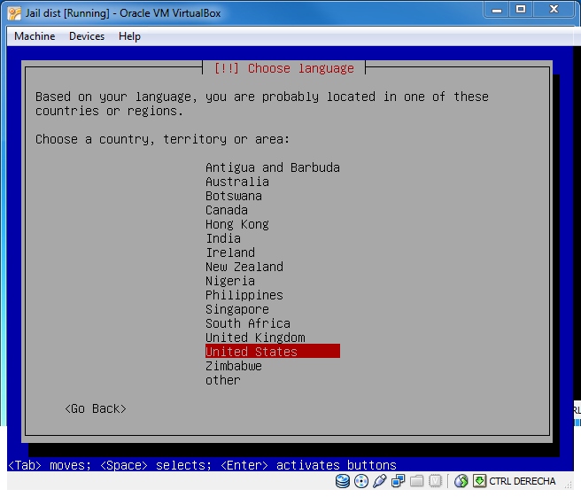Screen dimensions: 581x497
Task: Open the Machine menu
Action: 35,36
